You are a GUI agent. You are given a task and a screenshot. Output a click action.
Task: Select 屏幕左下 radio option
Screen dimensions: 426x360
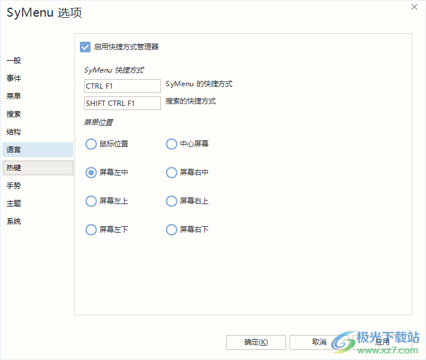tap(91, 230)
